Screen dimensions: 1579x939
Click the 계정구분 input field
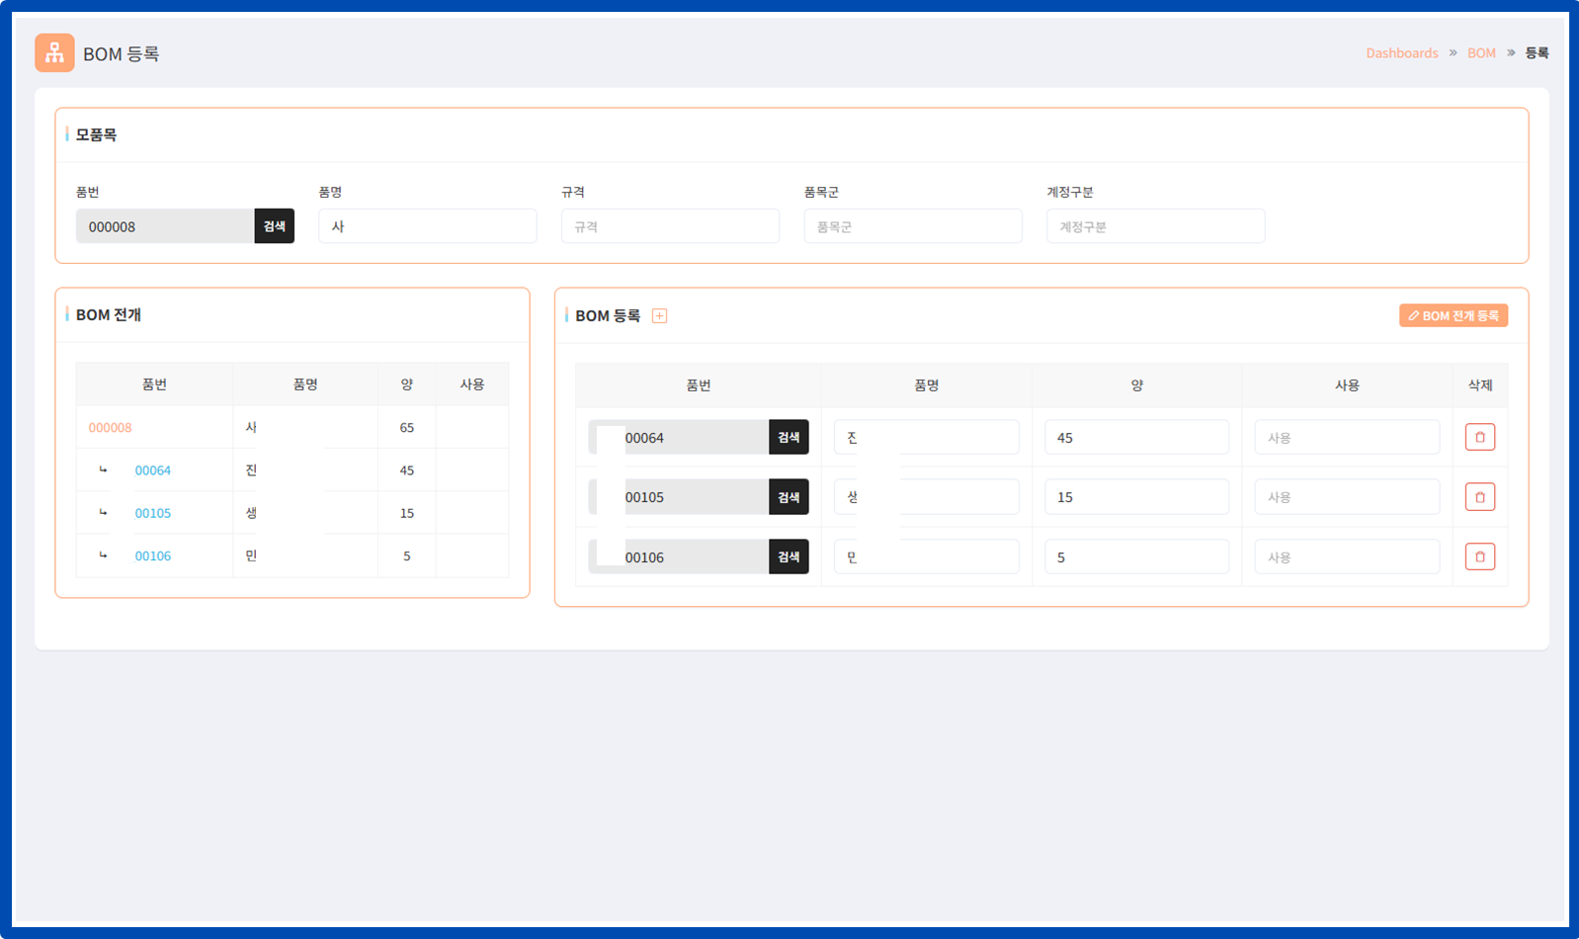pos(1155,226)
